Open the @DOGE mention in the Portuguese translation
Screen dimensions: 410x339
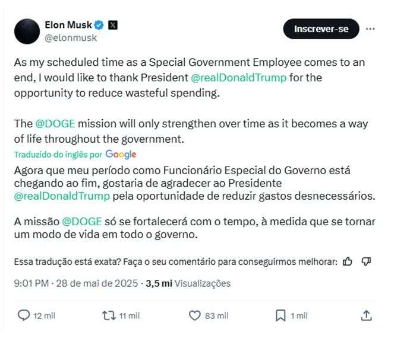point(82,222)
